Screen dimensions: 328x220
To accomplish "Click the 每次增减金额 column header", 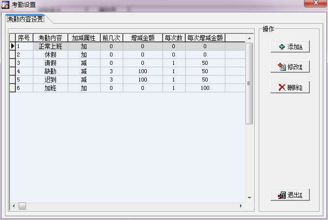I will click(x=205, y=37).
